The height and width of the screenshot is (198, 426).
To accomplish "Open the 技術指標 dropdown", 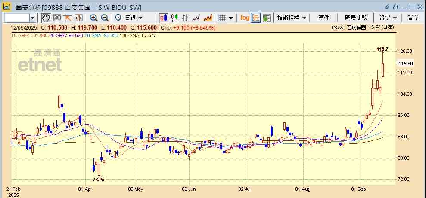I will tap(292, 18).
